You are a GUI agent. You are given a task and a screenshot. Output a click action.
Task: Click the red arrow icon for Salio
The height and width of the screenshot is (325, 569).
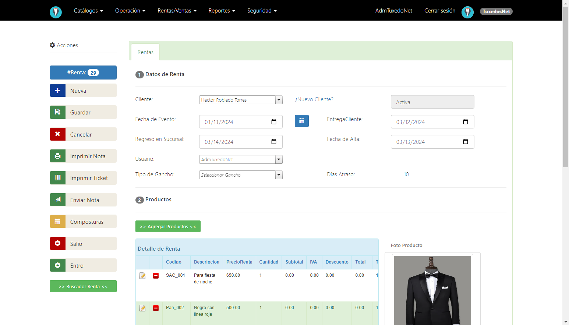pyautogui.click(x=58, y=244)
